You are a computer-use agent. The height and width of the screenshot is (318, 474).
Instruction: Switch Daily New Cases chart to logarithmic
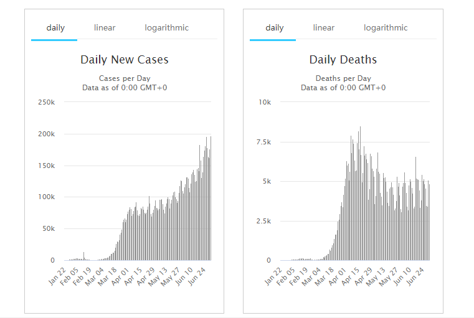point(166,28)
